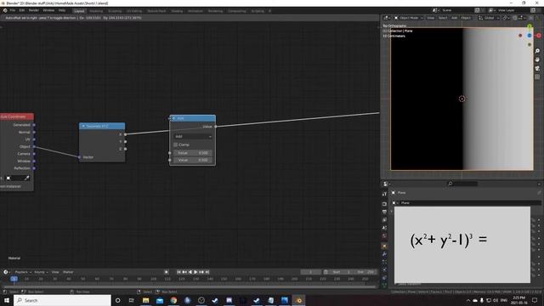Viewport: 544px width, 306px height.
Task: Jump to timeline start button
Action: coord(179,272)
